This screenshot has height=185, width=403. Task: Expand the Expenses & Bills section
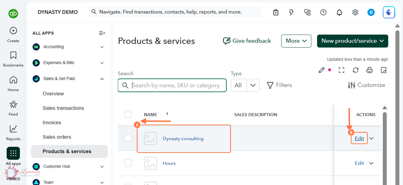coord(102,63)
